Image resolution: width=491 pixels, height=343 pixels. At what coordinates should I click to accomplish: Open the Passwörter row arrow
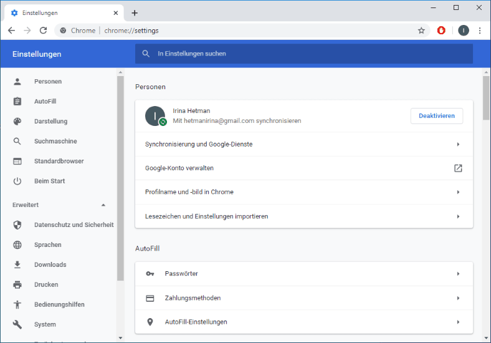(x=458, y=274)
